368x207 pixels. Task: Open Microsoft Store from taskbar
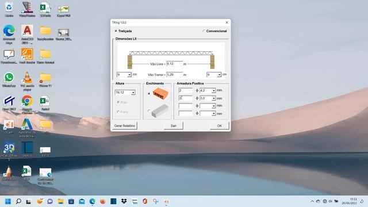(71, 201)
